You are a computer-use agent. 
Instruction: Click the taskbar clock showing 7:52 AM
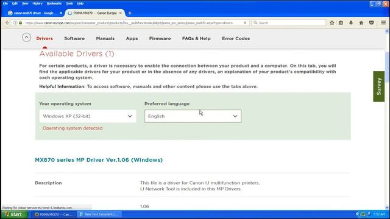(x=379, y=214)
